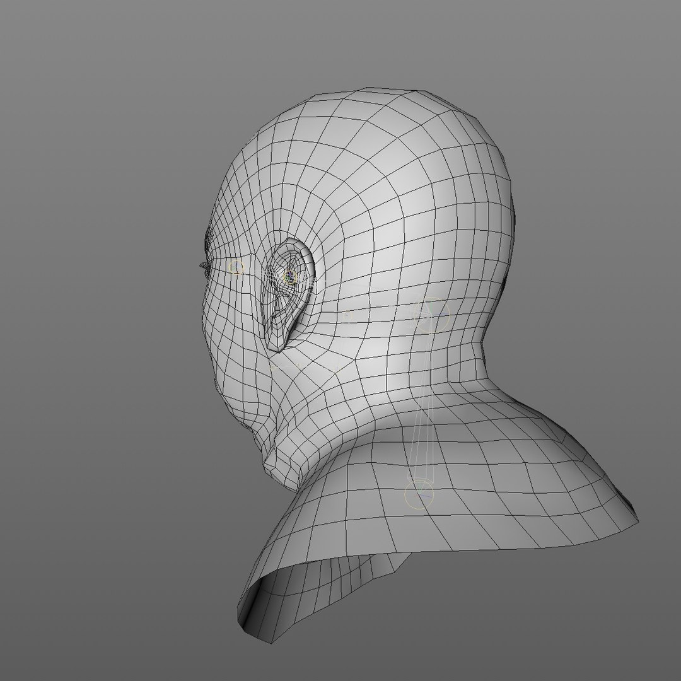Select the bone connecting the neck joints
The height and width of the screenshot is (681, 681).
[425, 404]
